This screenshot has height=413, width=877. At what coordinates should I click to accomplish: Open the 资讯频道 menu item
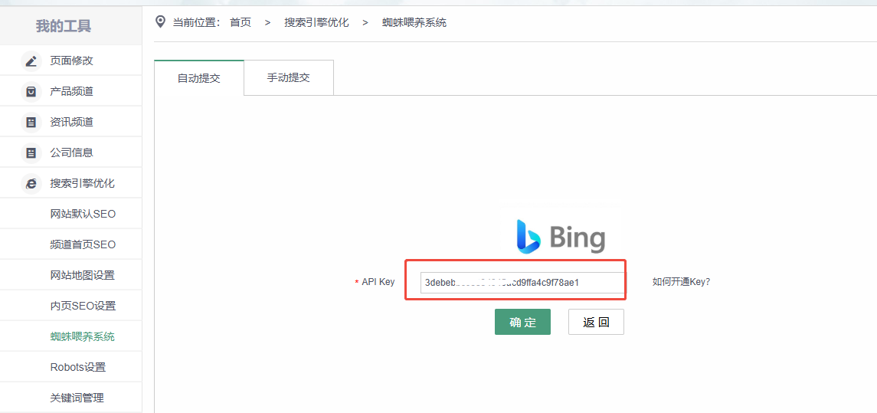[x=71, y=122]
